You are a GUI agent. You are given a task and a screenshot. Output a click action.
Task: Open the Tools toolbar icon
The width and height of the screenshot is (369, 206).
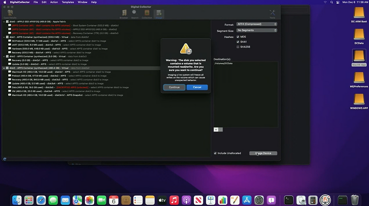pyautogui.click(x=272, y=14)
